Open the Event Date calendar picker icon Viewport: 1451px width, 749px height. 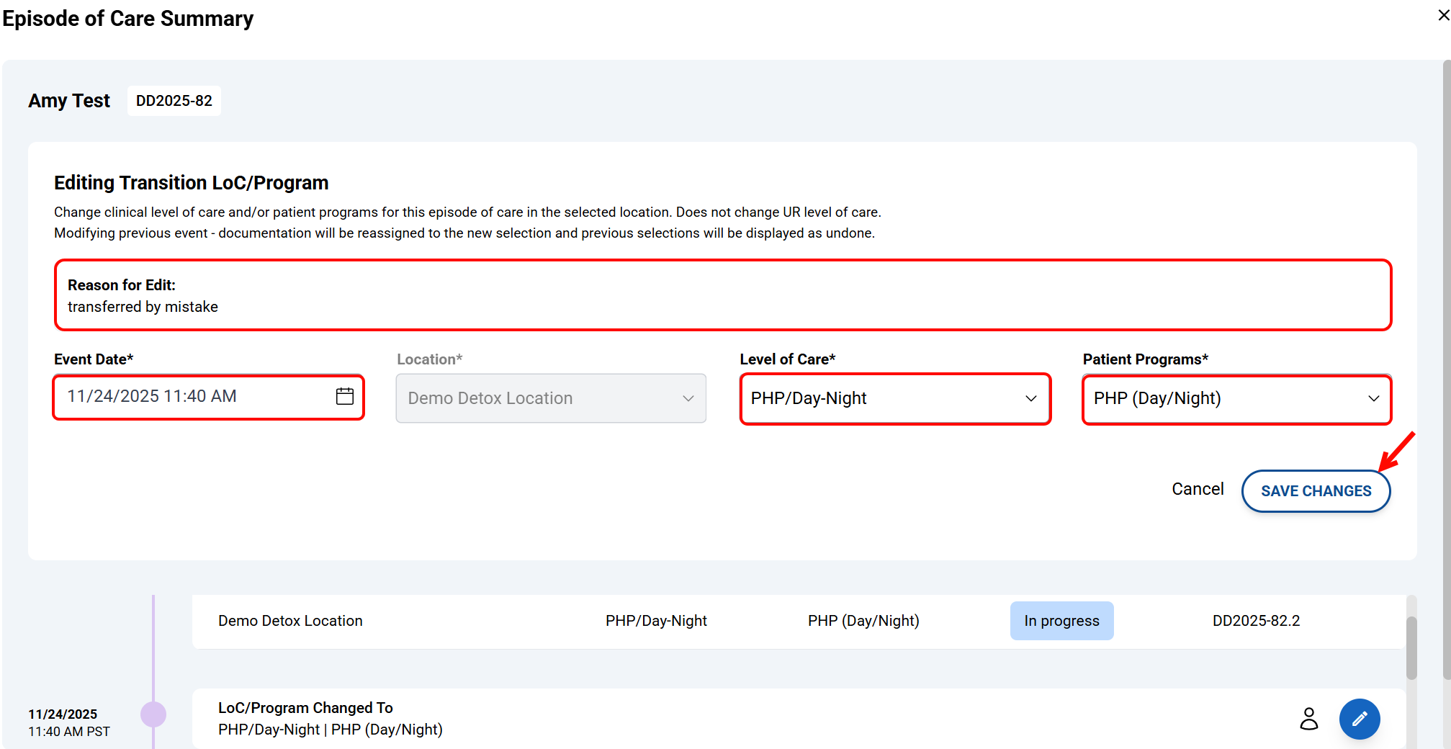pos(345,396)
